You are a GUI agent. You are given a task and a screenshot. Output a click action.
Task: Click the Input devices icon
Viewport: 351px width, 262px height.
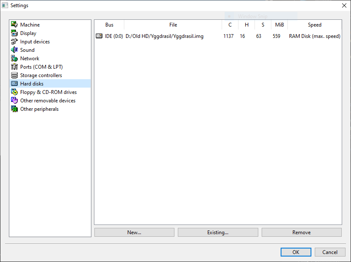pyautogui.click(x=14, y=42)
